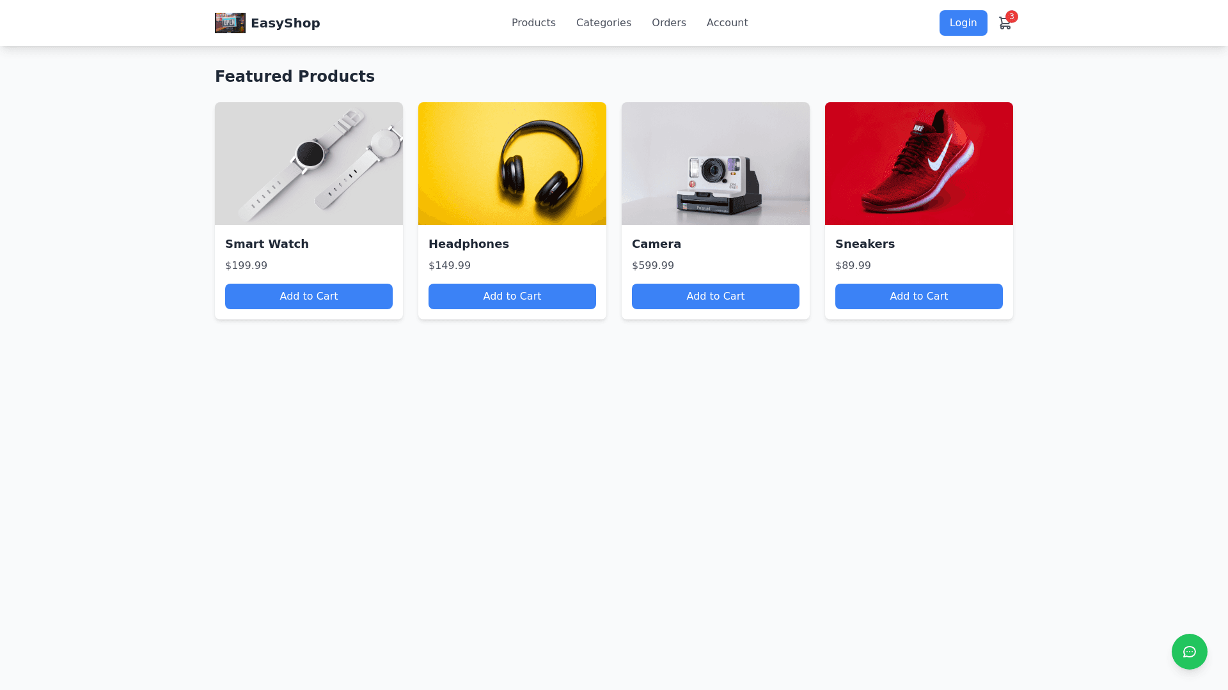1228x690 pixels.
Task: Add the Smart Watch to cart
Action: point(309,296)
